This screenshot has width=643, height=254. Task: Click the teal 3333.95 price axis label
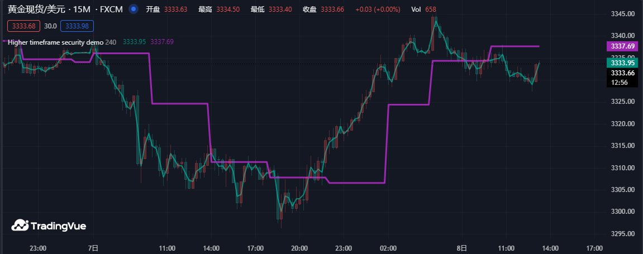(622, 64)
